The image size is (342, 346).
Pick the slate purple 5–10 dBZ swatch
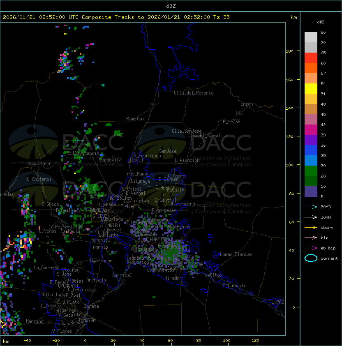[311, 191]
